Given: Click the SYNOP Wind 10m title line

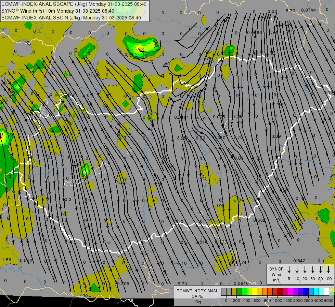Looking at the screenshot, I should [x=58, y=11].
